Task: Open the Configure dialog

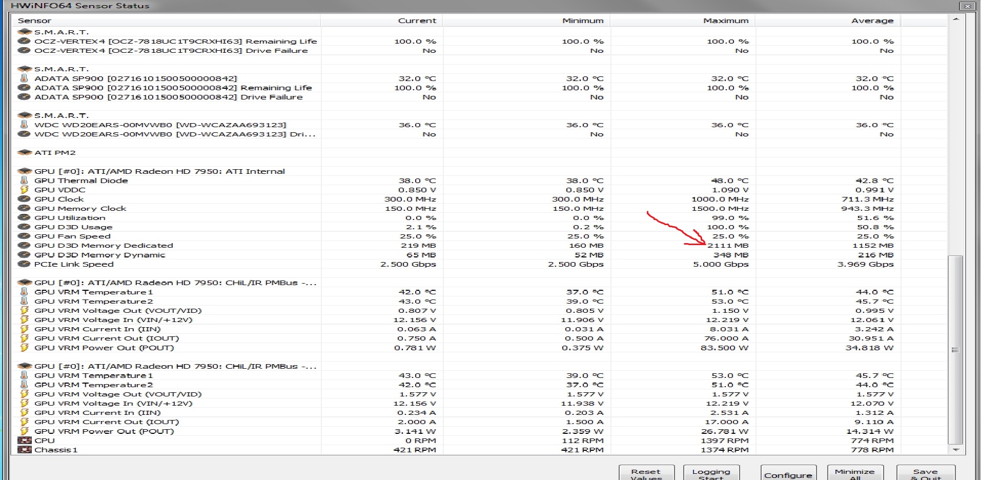Action: pos(788,473)
